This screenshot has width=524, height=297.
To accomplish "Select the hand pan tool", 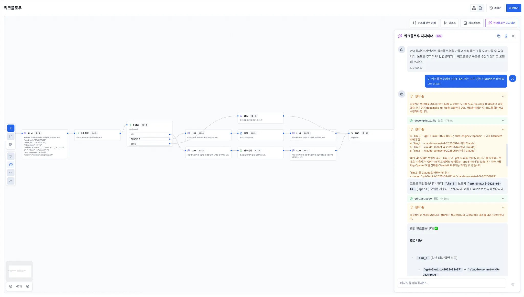I will pyautogui.click(x=11, y=165).
